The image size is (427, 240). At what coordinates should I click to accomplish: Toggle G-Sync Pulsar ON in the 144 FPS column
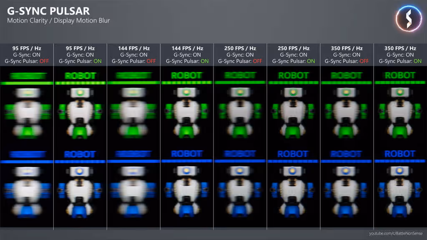pyautogui.click(x=187, y=61)
